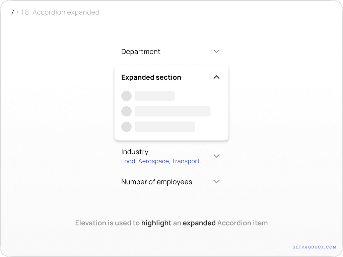The height and width of the screenshot is (257, 343).
Task: Click the Expanded section header title
Action: (151, 77)
